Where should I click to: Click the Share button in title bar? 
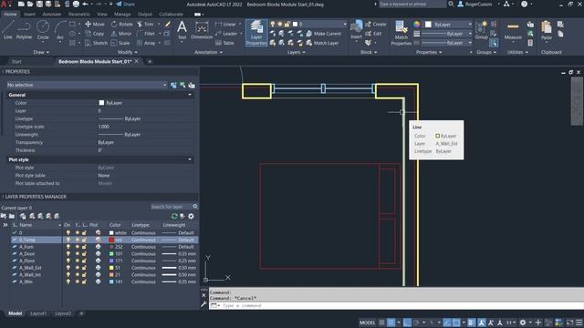[125, 4]
